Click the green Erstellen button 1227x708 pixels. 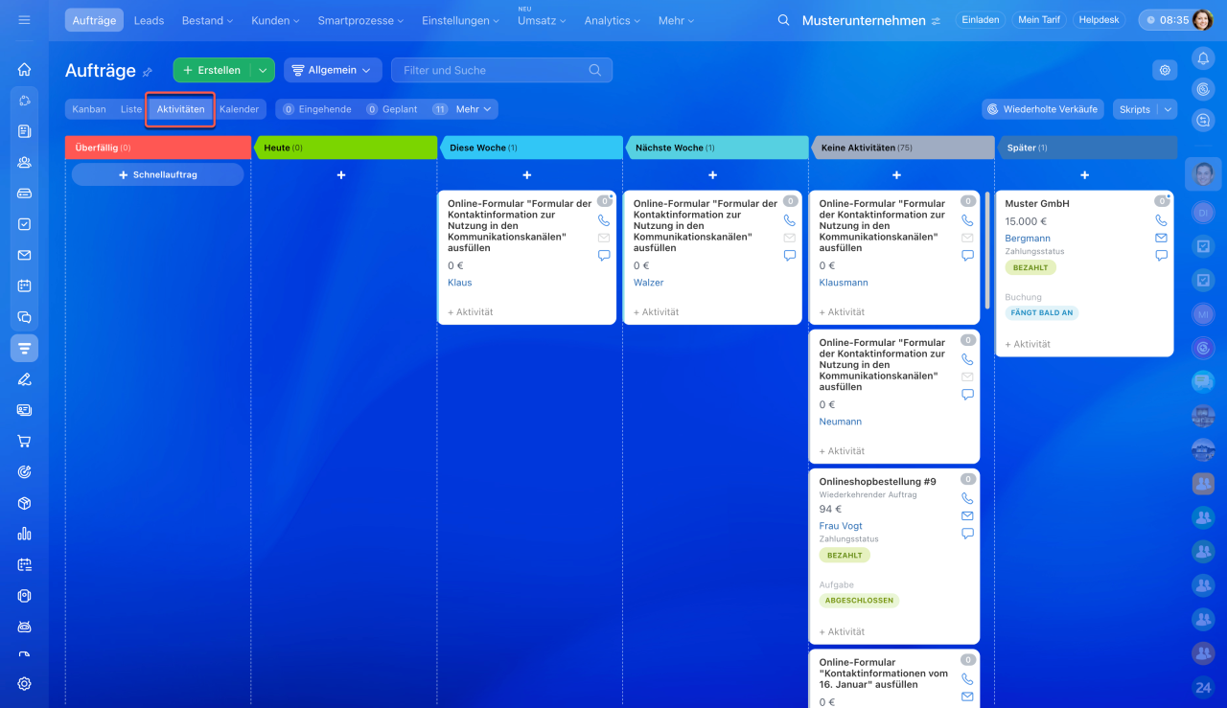coord(212,70)
